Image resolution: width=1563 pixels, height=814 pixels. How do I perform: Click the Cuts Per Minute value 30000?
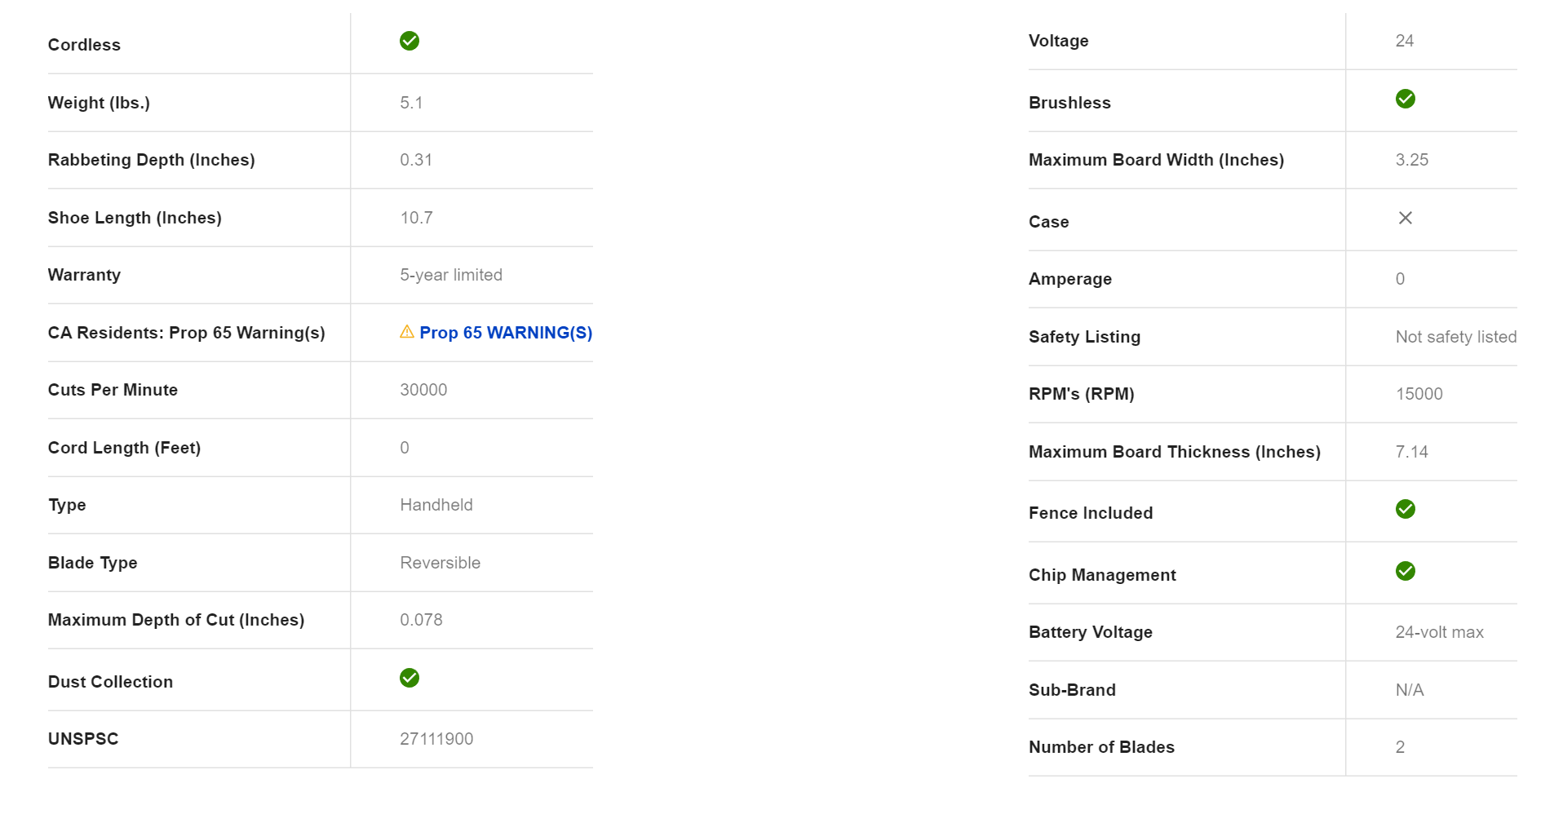tap(423, 390)
